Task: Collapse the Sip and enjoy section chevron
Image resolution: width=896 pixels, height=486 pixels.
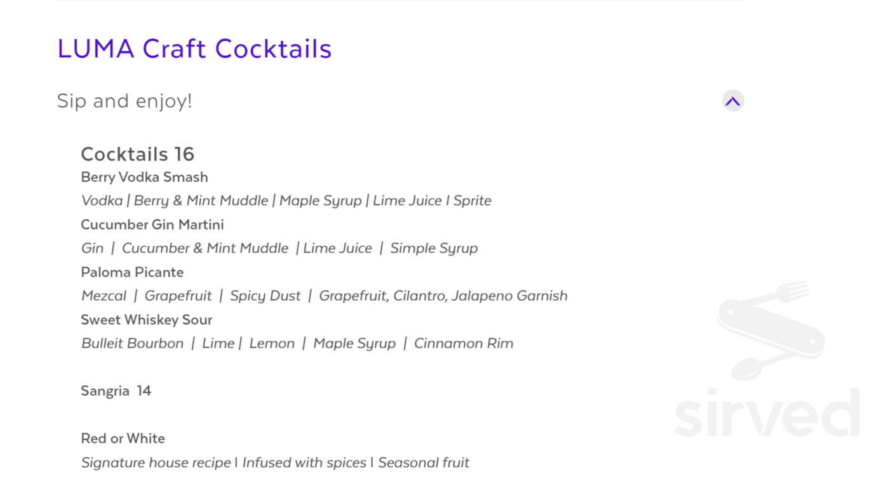Action: click(733, 101)
